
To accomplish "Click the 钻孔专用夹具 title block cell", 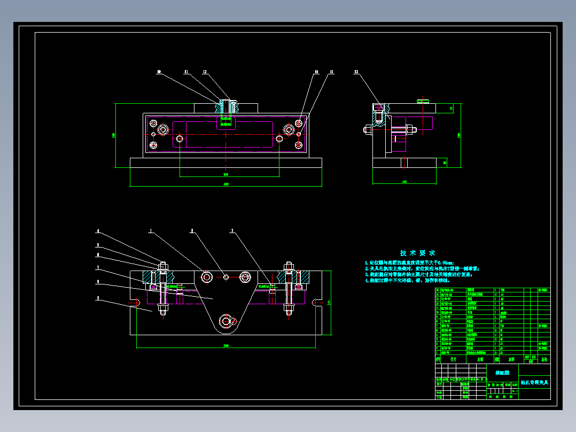I will coord(534,382).
